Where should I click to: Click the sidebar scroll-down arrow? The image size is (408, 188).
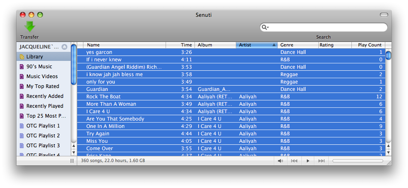point(74,153)
